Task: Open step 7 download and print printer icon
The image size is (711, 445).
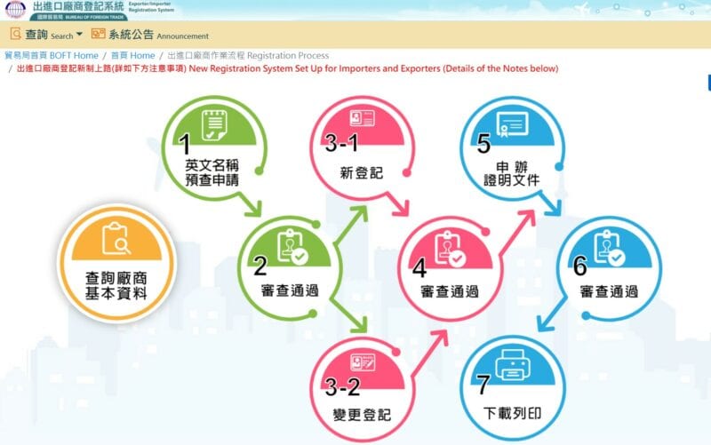Action: (x=513, y=364)
